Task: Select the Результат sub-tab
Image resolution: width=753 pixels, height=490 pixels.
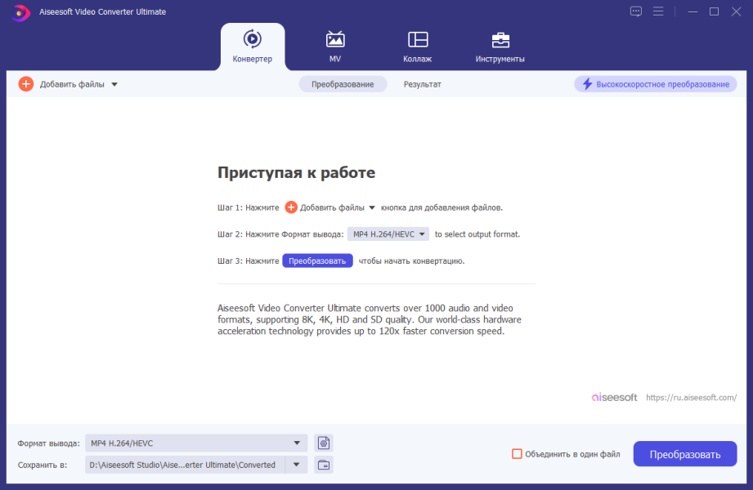Action: (x=422, y=84)
